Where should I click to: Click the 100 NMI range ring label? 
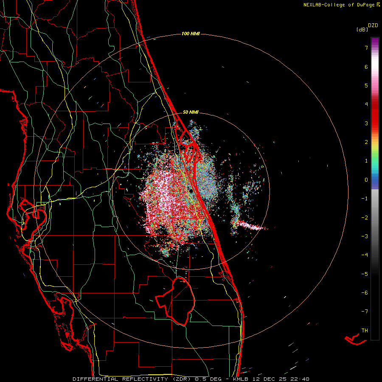[191, 34]
